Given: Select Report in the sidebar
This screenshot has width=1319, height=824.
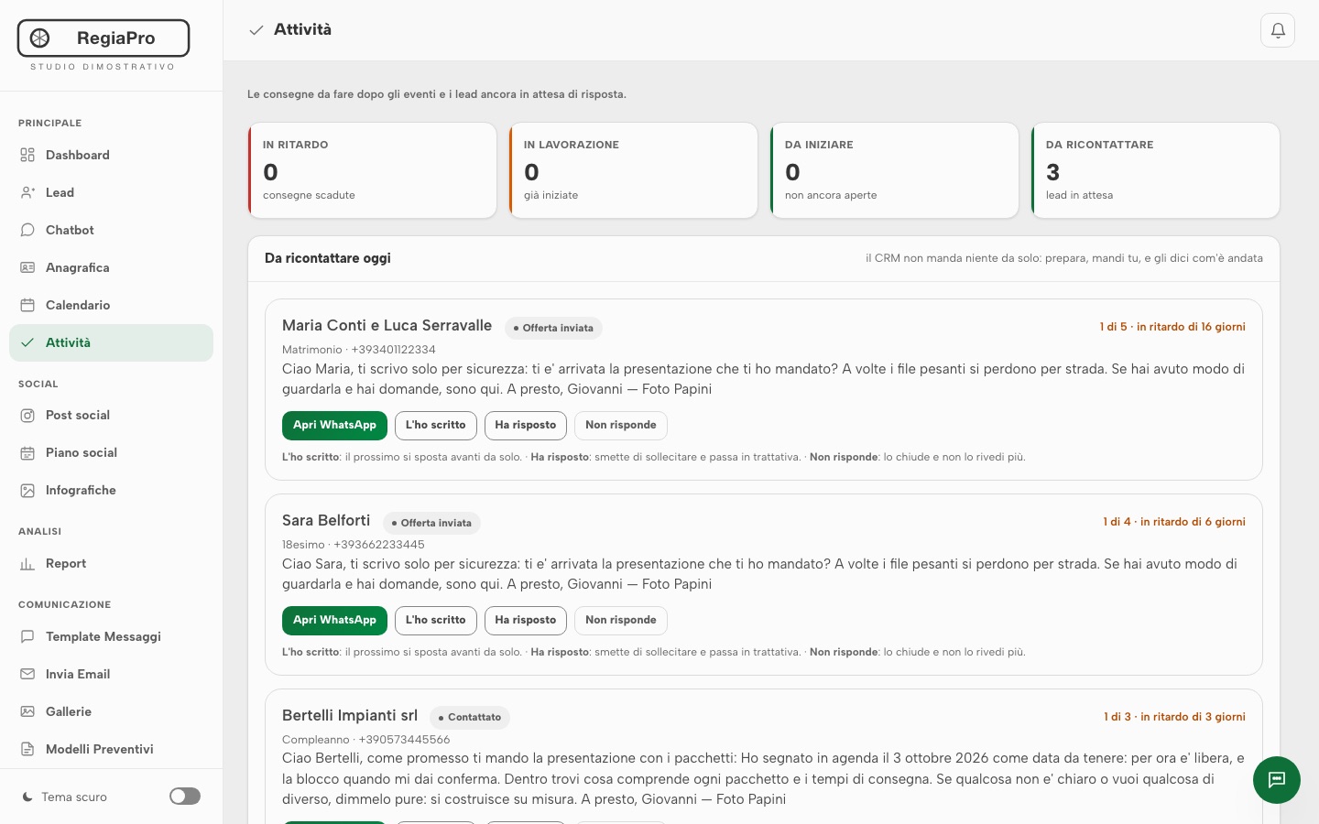Looking at the screenshot, I should [x=111, y=563].
